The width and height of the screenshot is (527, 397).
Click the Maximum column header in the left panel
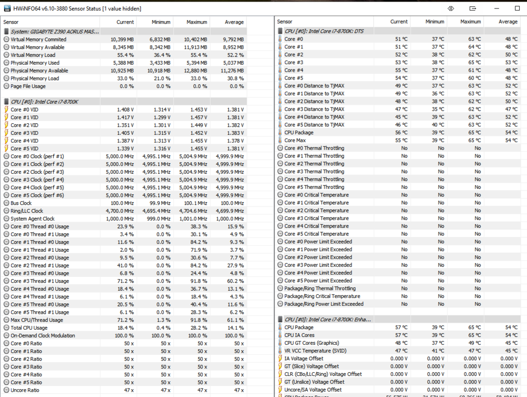tap(197, 22)
